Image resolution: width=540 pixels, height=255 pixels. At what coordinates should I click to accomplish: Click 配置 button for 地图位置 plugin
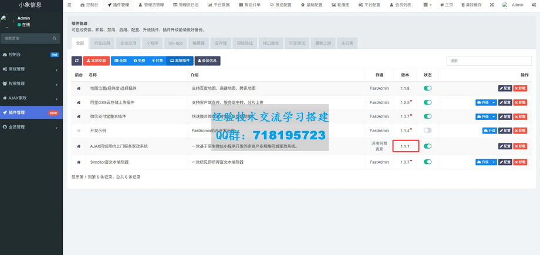505,89
